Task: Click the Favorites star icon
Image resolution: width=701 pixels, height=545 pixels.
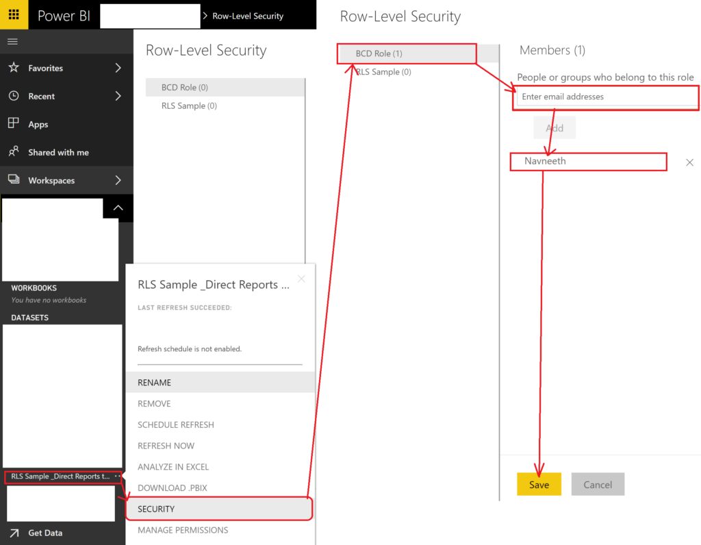Action: [x=13, y=68]
